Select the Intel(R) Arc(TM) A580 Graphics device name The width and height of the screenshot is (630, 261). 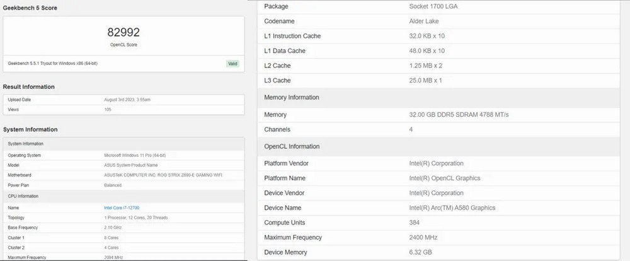(x=452, y=207)
